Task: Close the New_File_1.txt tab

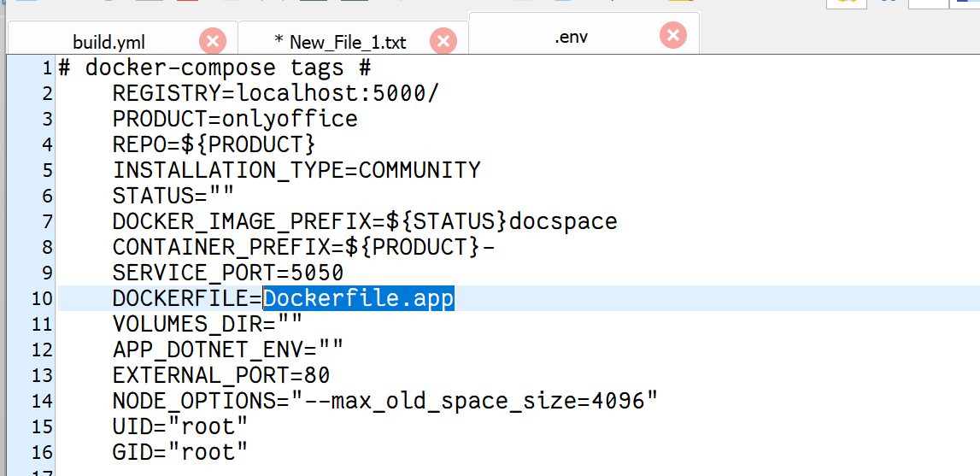Action: point(443,41)
